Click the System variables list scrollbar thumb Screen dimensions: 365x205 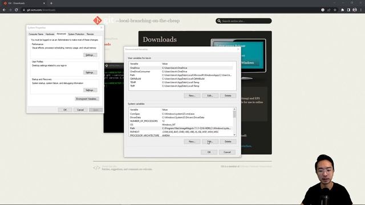234,114
